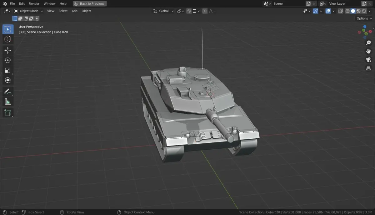
Task: Open the viewport Select menu
Action: point(63,11)
